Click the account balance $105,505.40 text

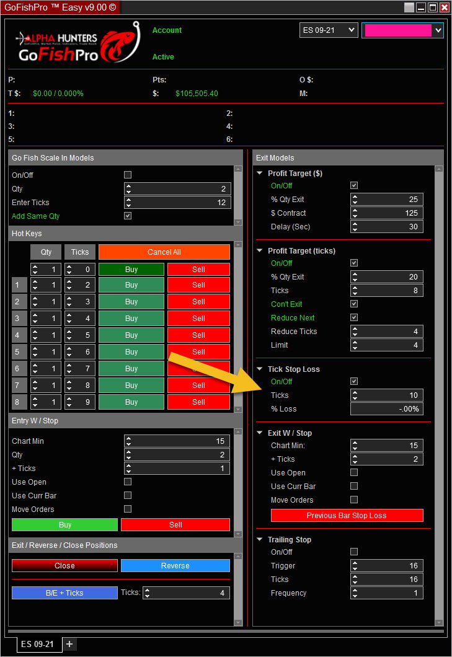[197, 94]
